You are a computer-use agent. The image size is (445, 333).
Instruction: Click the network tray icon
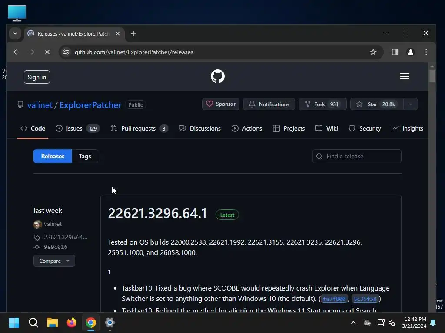point(381,323)
